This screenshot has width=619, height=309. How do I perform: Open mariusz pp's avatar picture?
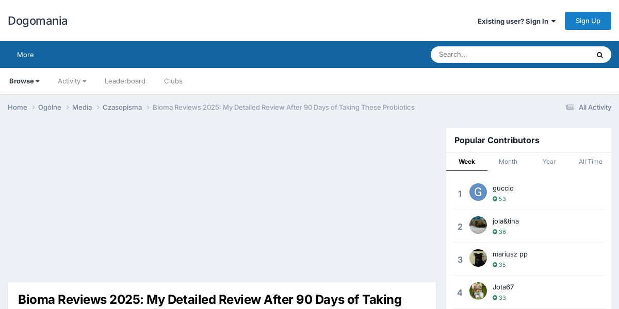(478, 258)
